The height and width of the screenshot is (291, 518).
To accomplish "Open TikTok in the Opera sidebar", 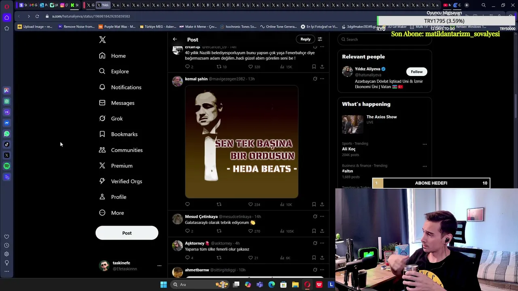I will 6,144.
